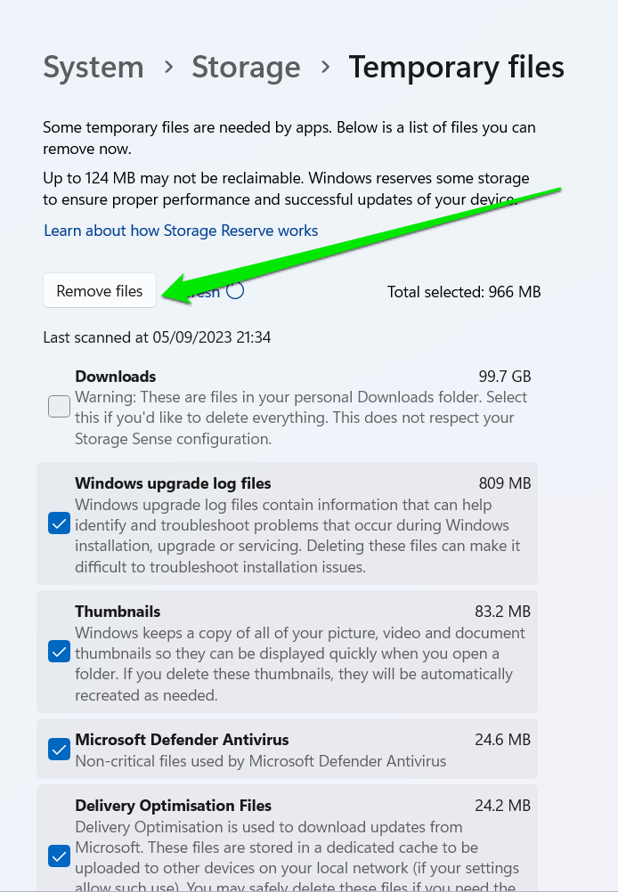618x892 pixels.
Task: Click Non-critical files used by Defender description
Action: 261,761
